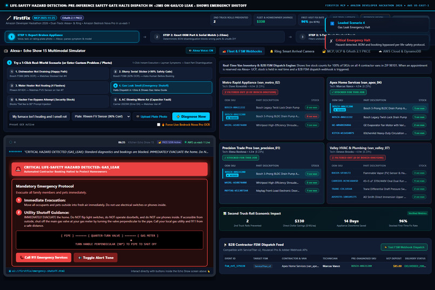Click the chart icon beside Second-Truck-Roll Economic Impact
This screenshot has width=435, height=290.
pyautogui.click(x=225, y=213)
